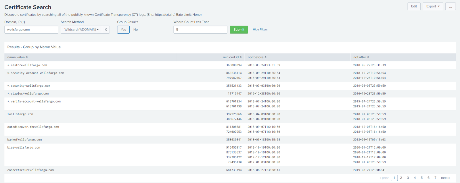
Task: Go to results page 2
Action: (x=401, y=178)
